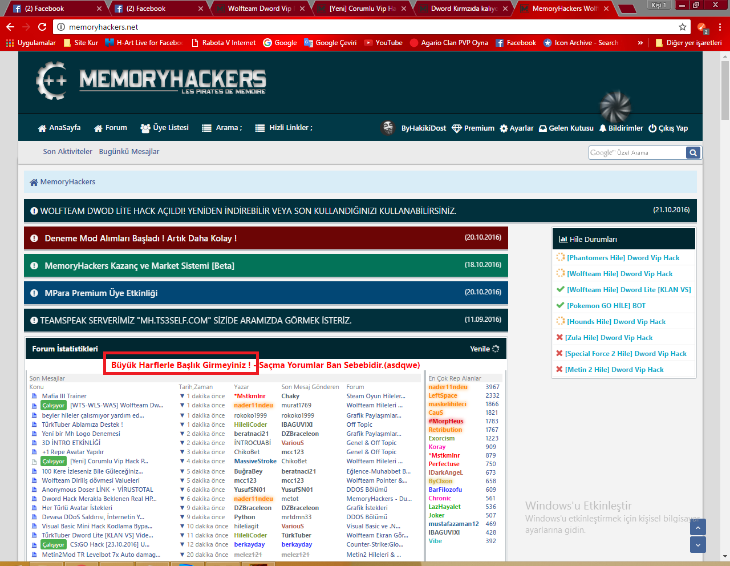Image resolution: width=730 pixels, height=566 pixels.
Task: Open [Zula Hile] Dword Vip Hack
Action: pyautogui.click(x=609, y=338)
